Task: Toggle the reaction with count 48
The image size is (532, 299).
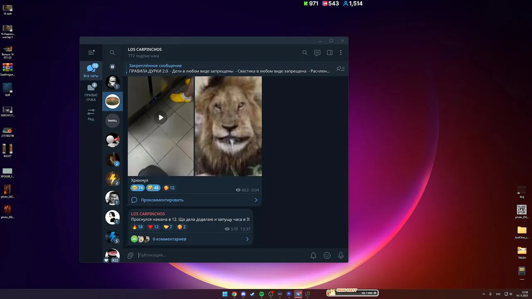Action: [153, 188]
